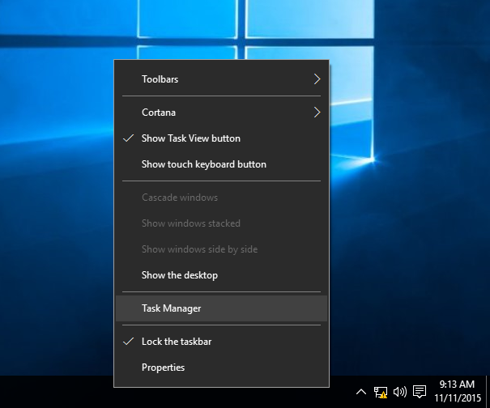Enable Show touch keyboard button
Screen dimensions: 490x408
click(203, 164)
